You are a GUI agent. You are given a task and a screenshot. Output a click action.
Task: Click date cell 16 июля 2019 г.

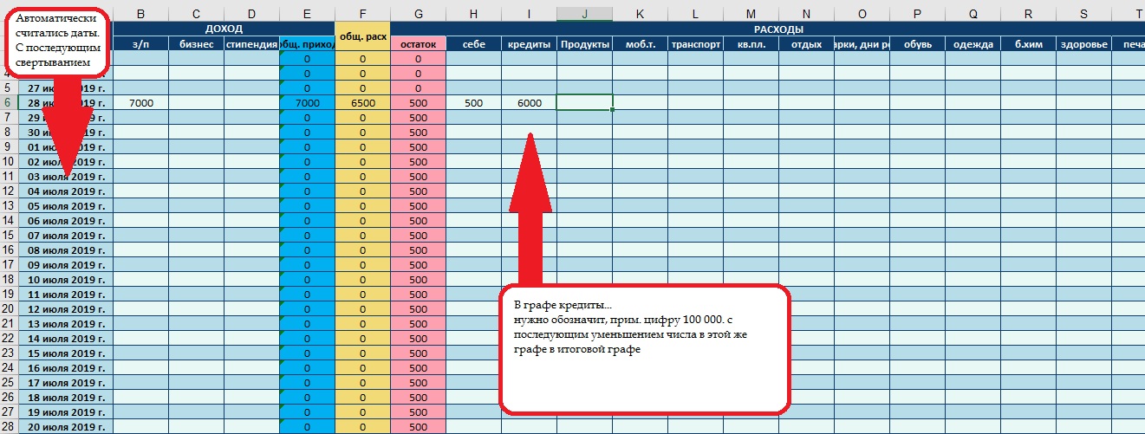(65, 367)
